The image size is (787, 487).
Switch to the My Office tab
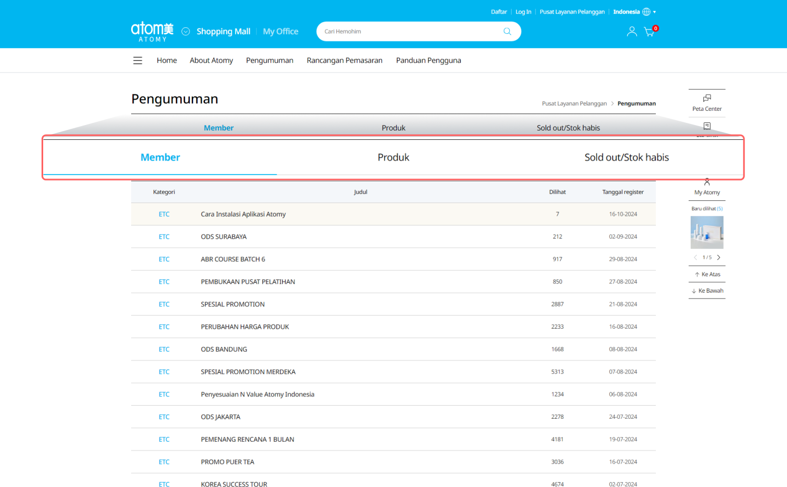point(280,32)
